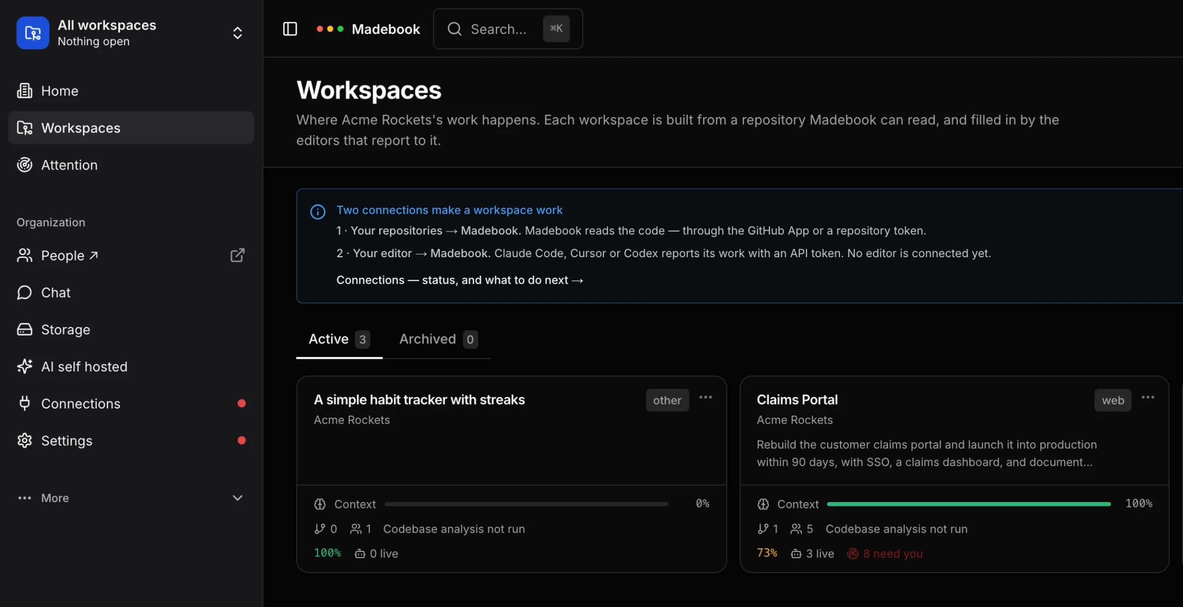
Task: Open the habit tracker card options menu
Action: [x=705, y=397]
